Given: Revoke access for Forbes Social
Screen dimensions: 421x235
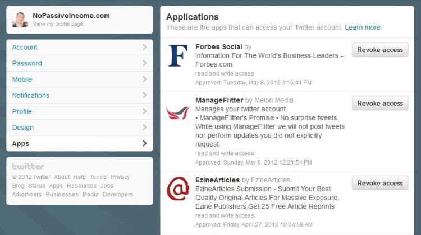Looking at the screenshot, I should (380, 50).
